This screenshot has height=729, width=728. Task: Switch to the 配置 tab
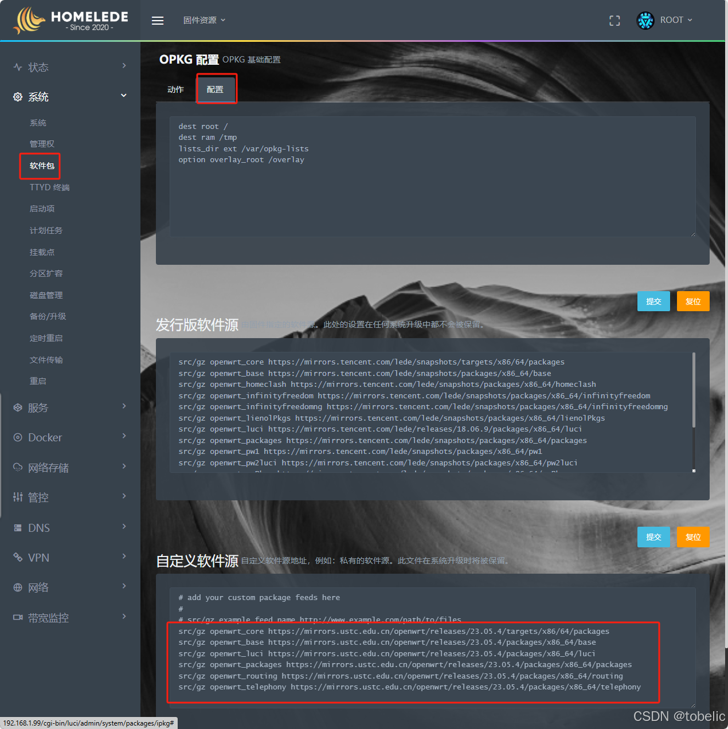click(216, 89)
